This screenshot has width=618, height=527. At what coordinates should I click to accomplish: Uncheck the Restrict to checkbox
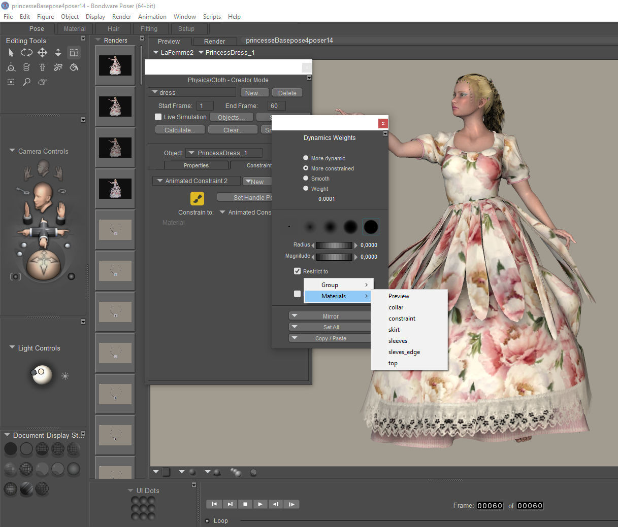297,271
